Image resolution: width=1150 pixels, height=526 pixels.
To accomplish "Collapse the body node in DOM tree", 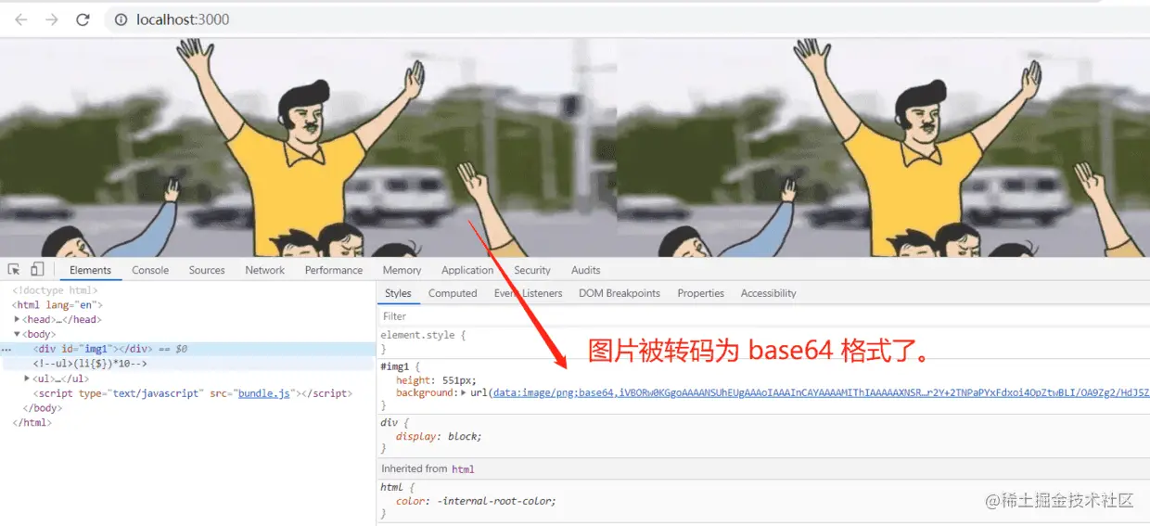I will pyautogui.click(x=18, y=334).
